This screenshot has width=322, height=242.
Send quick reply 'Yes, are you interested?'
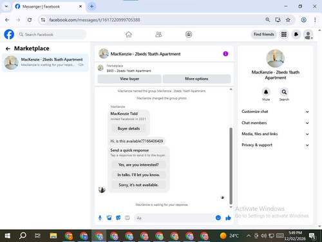138,165
